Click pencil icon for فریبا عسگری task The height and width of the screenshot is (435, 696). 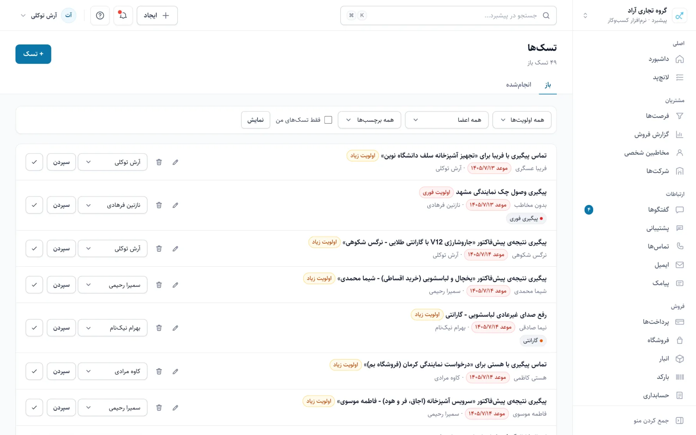(175, 162)
